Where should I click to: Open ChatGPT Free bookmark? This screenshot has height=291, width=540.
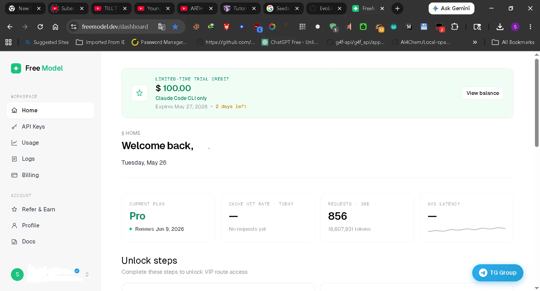click(290, 42)
